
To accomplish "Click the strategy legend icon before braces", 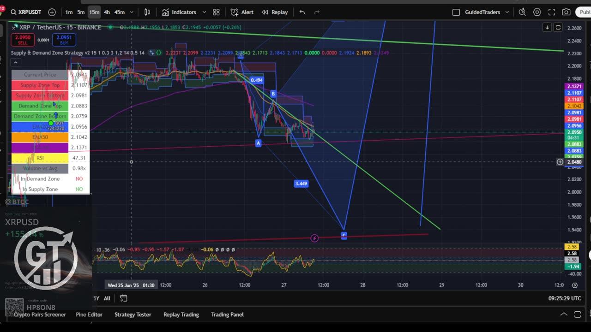I will (x=151, y=53).
